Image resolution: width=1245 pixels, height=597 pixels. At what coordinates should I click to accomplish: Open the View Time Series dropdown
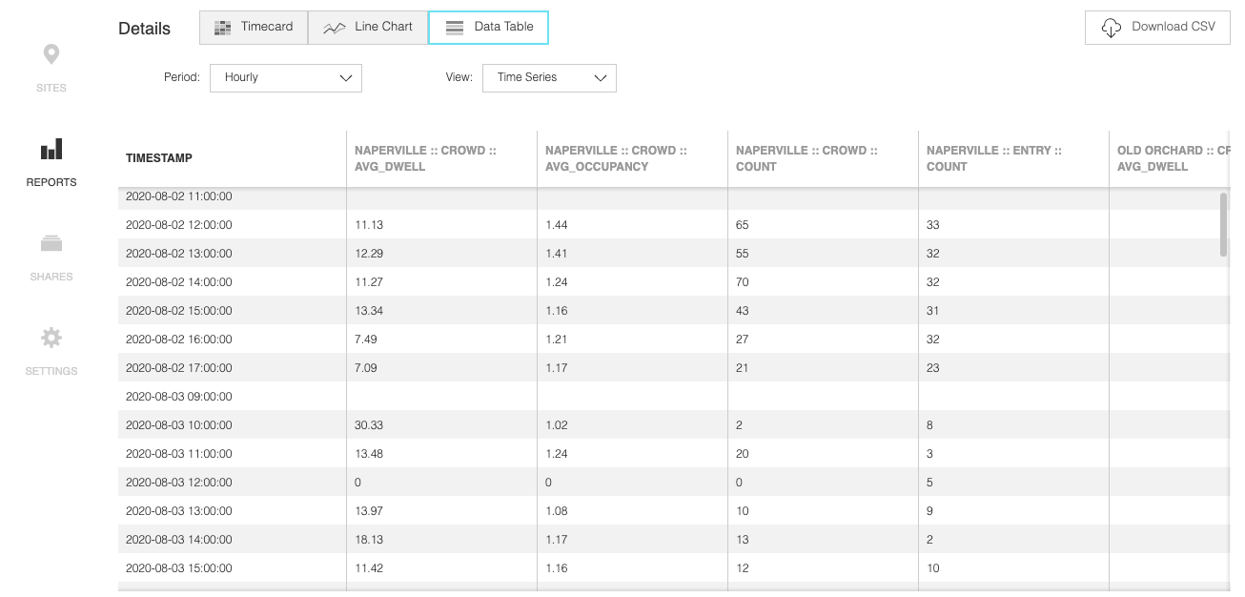549,78
